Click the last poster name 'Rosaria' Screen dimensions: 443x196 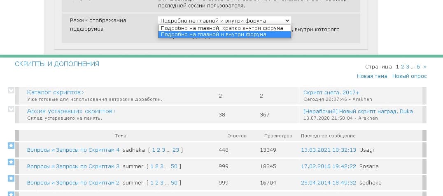click(369, 166)
